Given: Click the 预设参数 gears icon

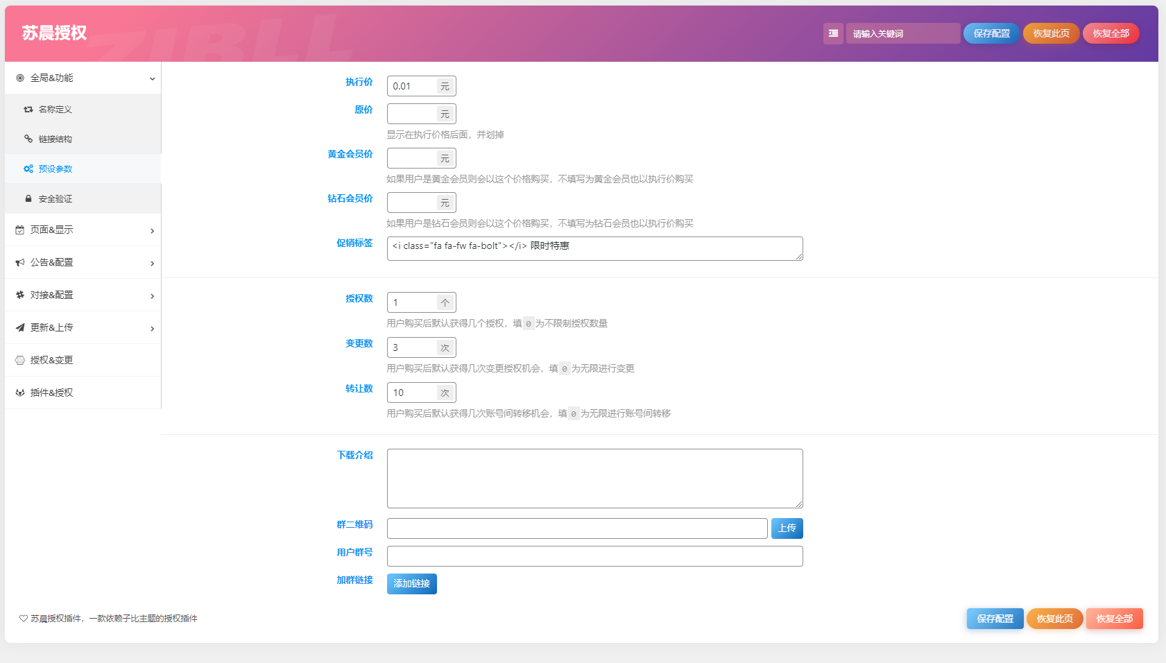Looking at the screenshot, I should [x=28, y=169].
